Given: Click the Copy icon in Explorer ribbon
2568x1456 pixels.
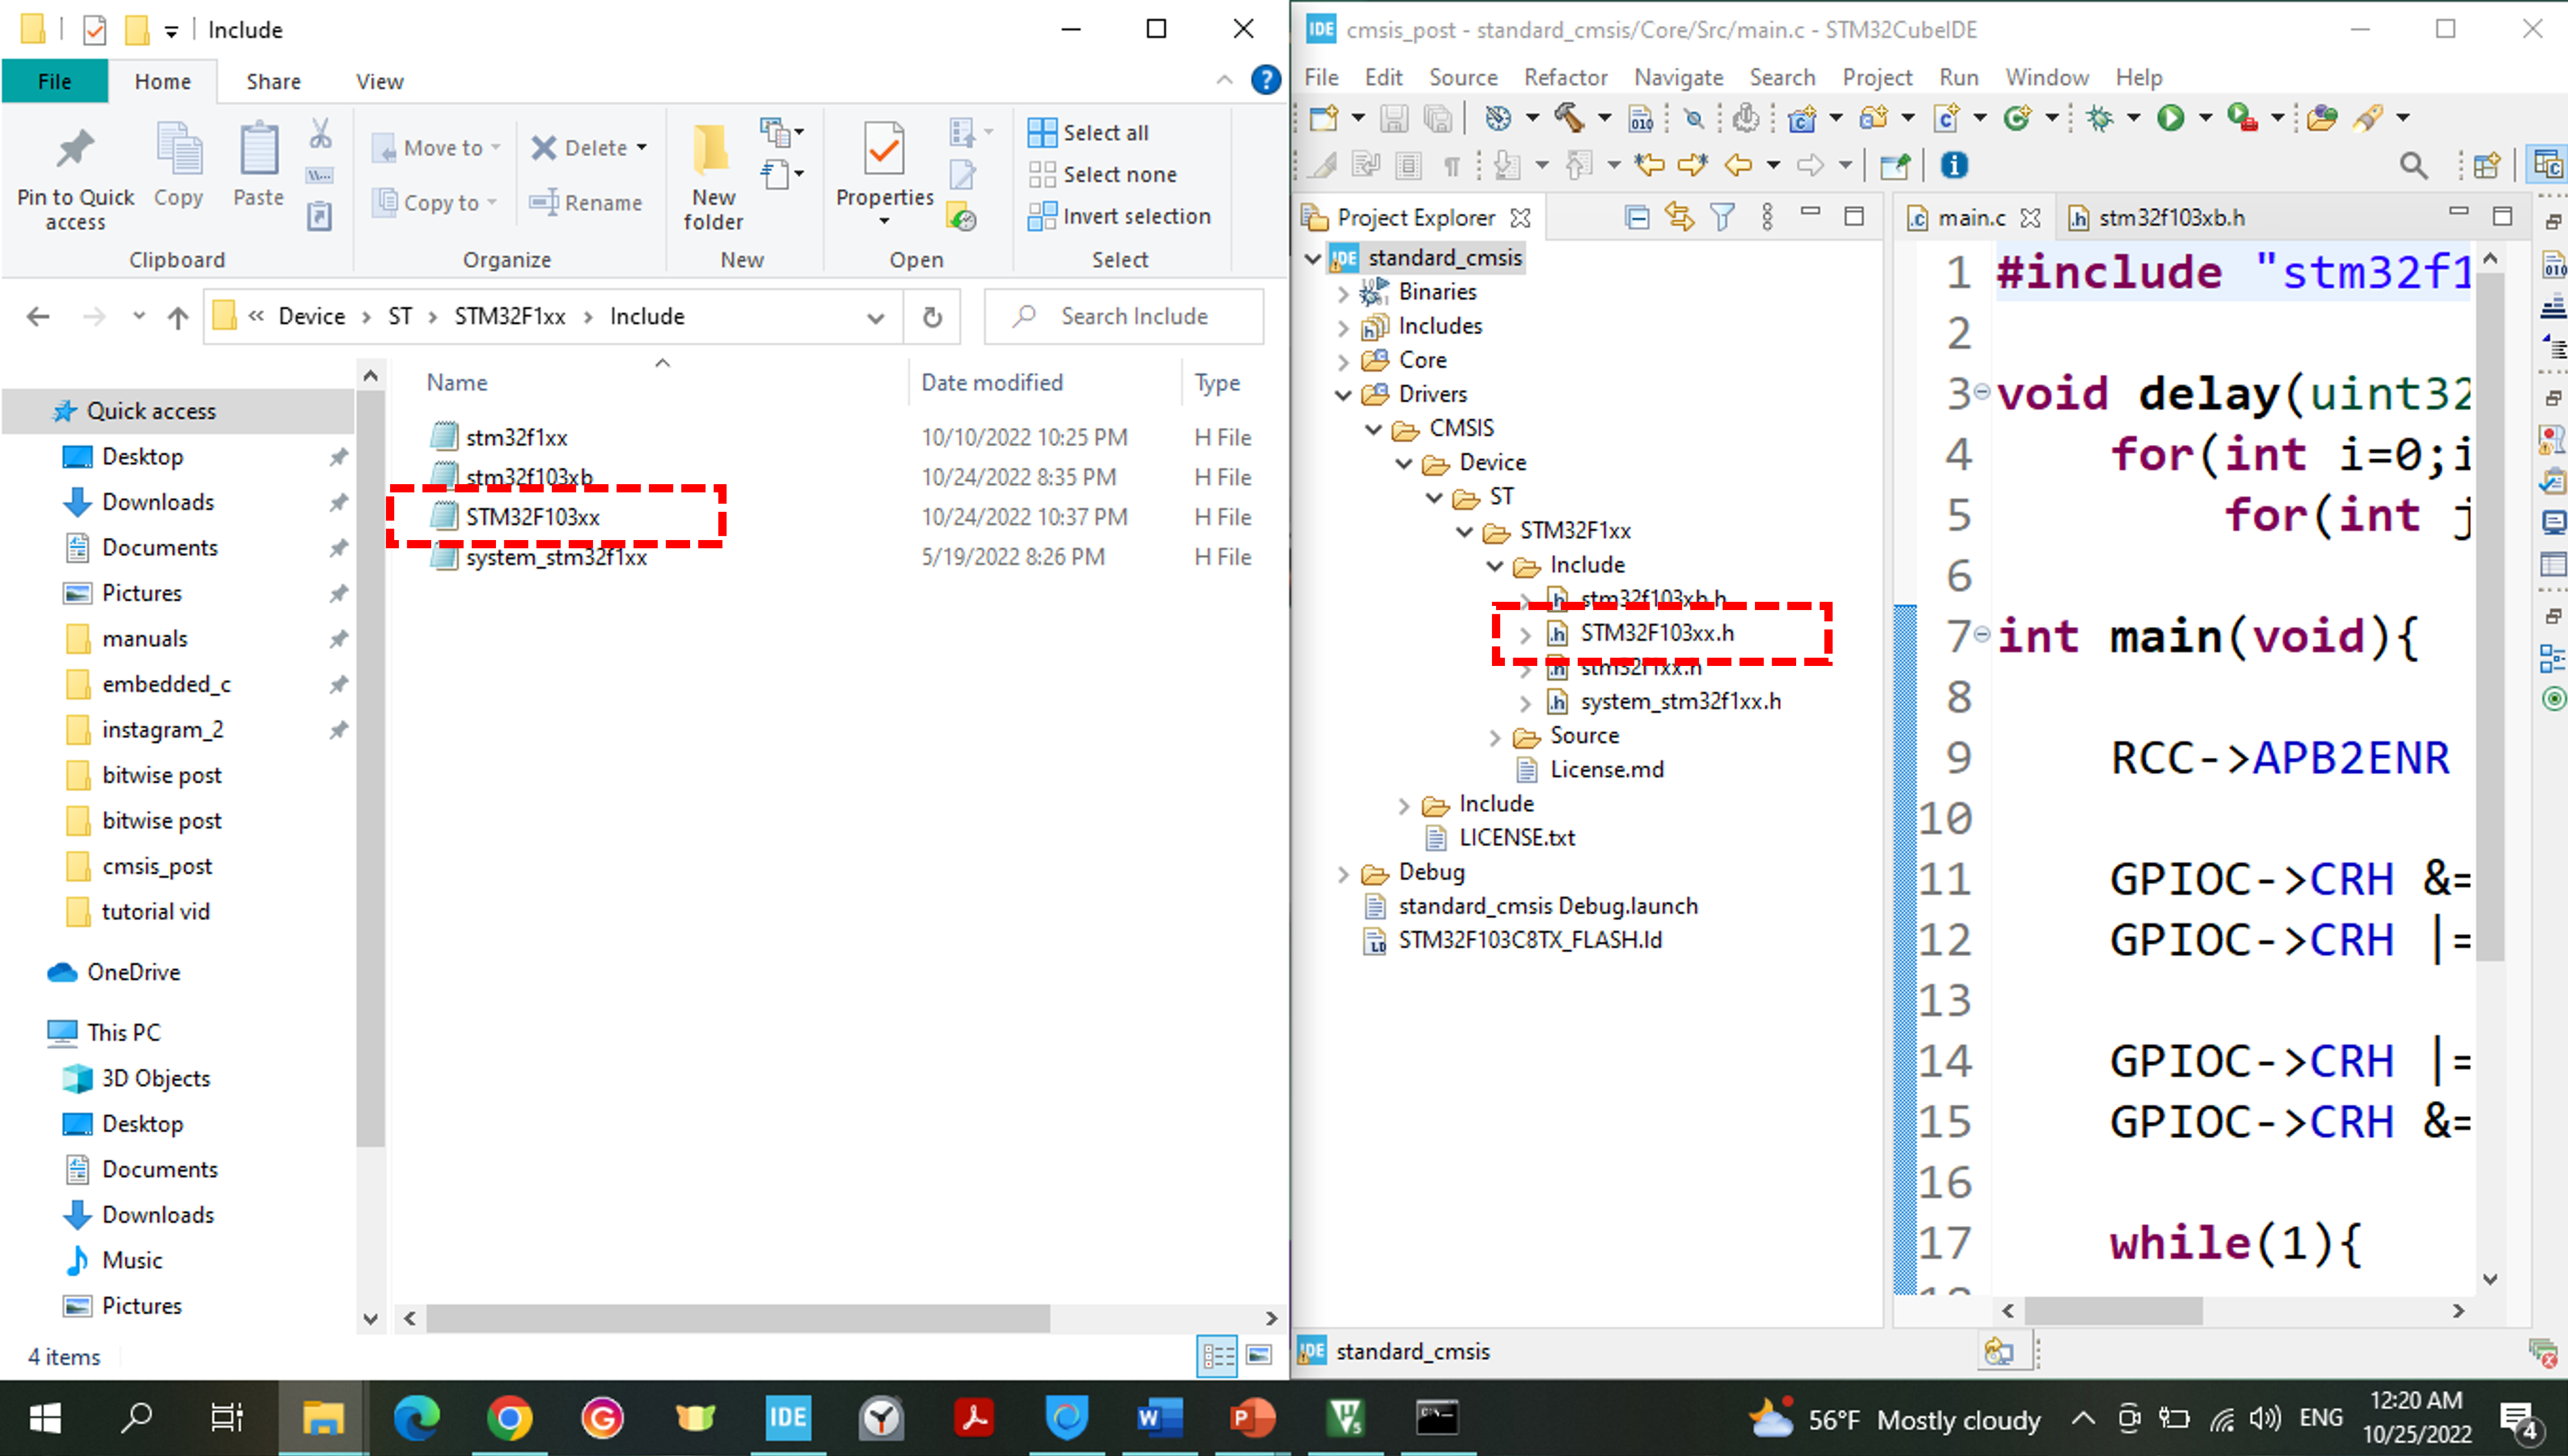Looking at the screenshot, I should tap(179, 165).
